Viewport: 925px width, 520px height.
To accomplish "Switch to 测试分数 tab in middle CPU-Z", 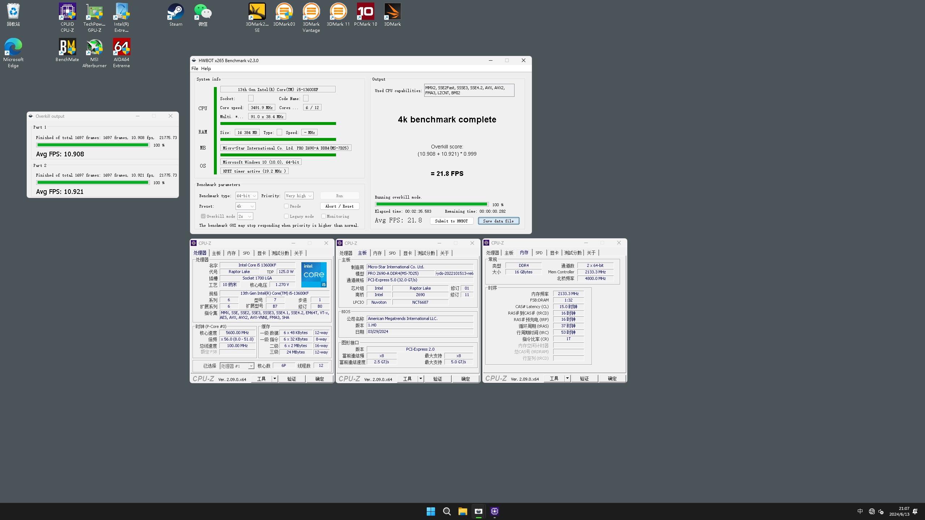I will 426,253.
